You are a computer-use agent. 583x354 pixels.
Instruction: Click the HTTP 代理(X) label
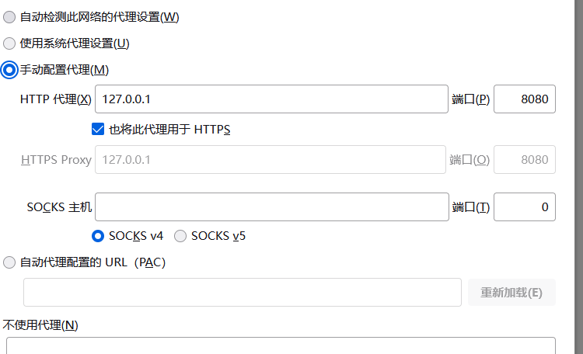pyautogui.click(x=56, y=99)
